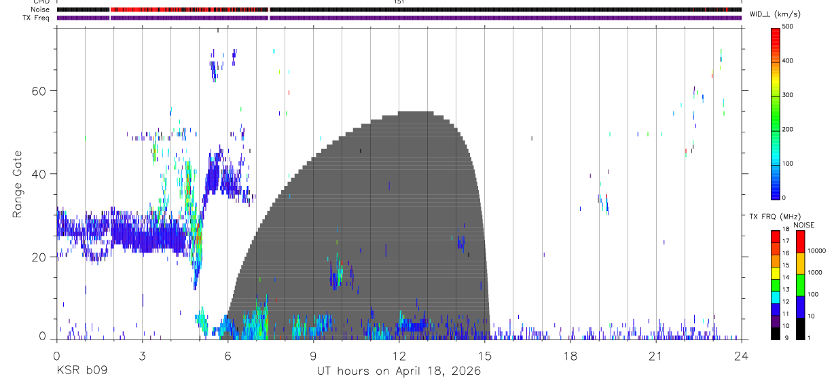Click the '400' tick on the width color bar
The image size is (834, 385).
pyautogui.click(x=788, y=61)
